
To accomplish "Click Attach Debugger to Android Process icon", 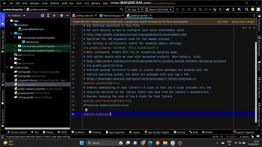I will coord(215,9).
